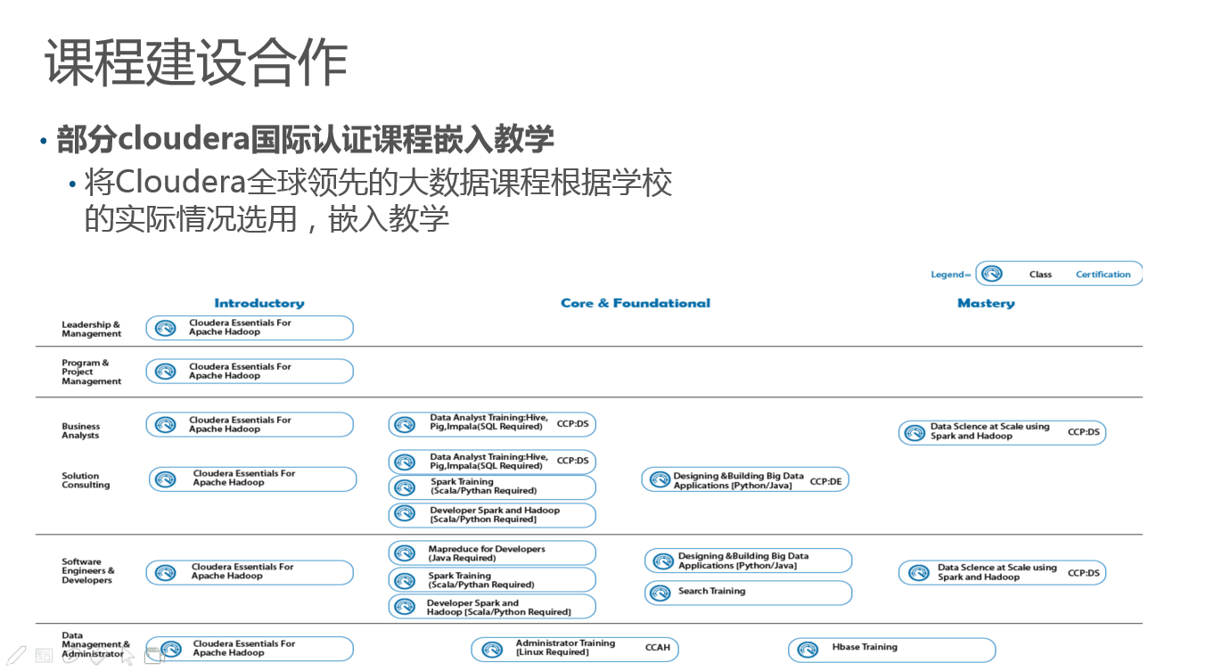Click the 'Solution Consulting' row label

point(86,480)
